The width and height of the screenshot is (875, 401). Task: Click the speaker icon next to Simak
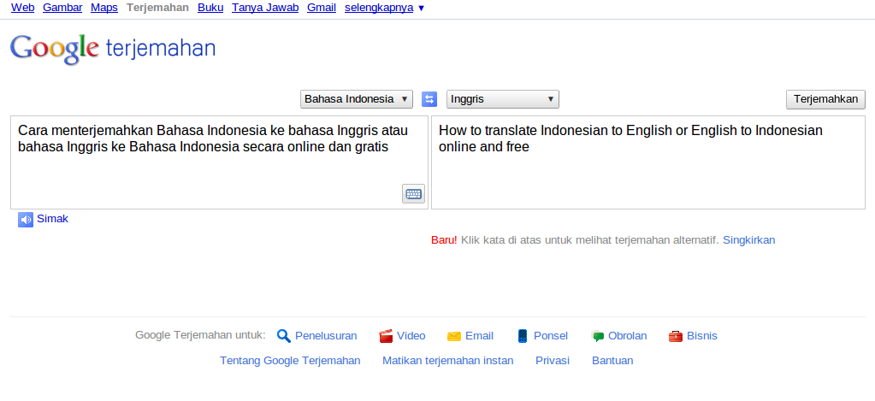26,220
